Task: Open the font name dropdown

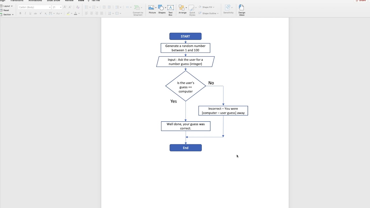Action: (50, 7)
